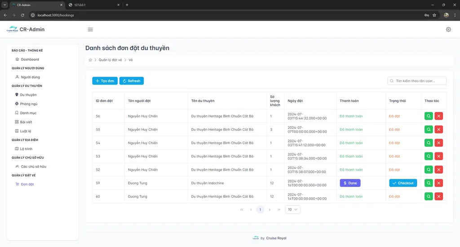The image size is (460, 247).
Task: Go to home via the breadcrumb house icon
Action: (90, 60)
